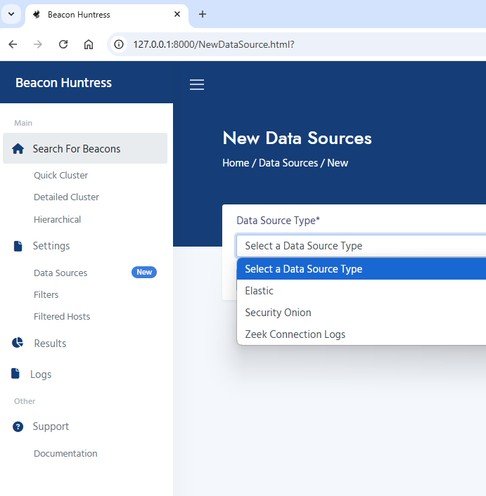The image size is (486, 496).
Task: Click Data Sources in the breadcrumb
Action: (x=288, y=163)
